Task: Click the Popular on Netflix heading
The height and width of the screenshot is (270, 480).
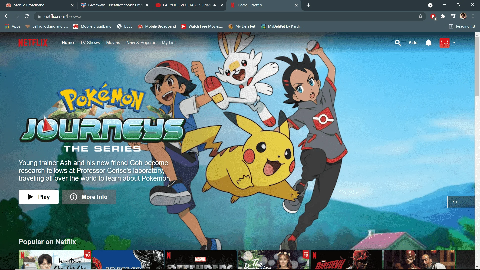Action: 47,242
